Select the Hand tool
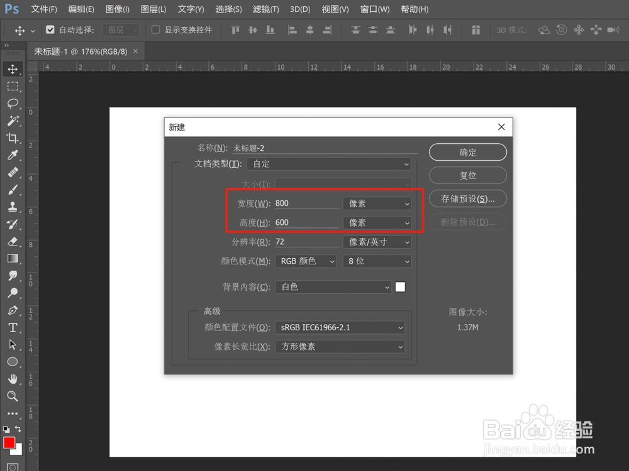The image size is (629, 471). (13, 379)
